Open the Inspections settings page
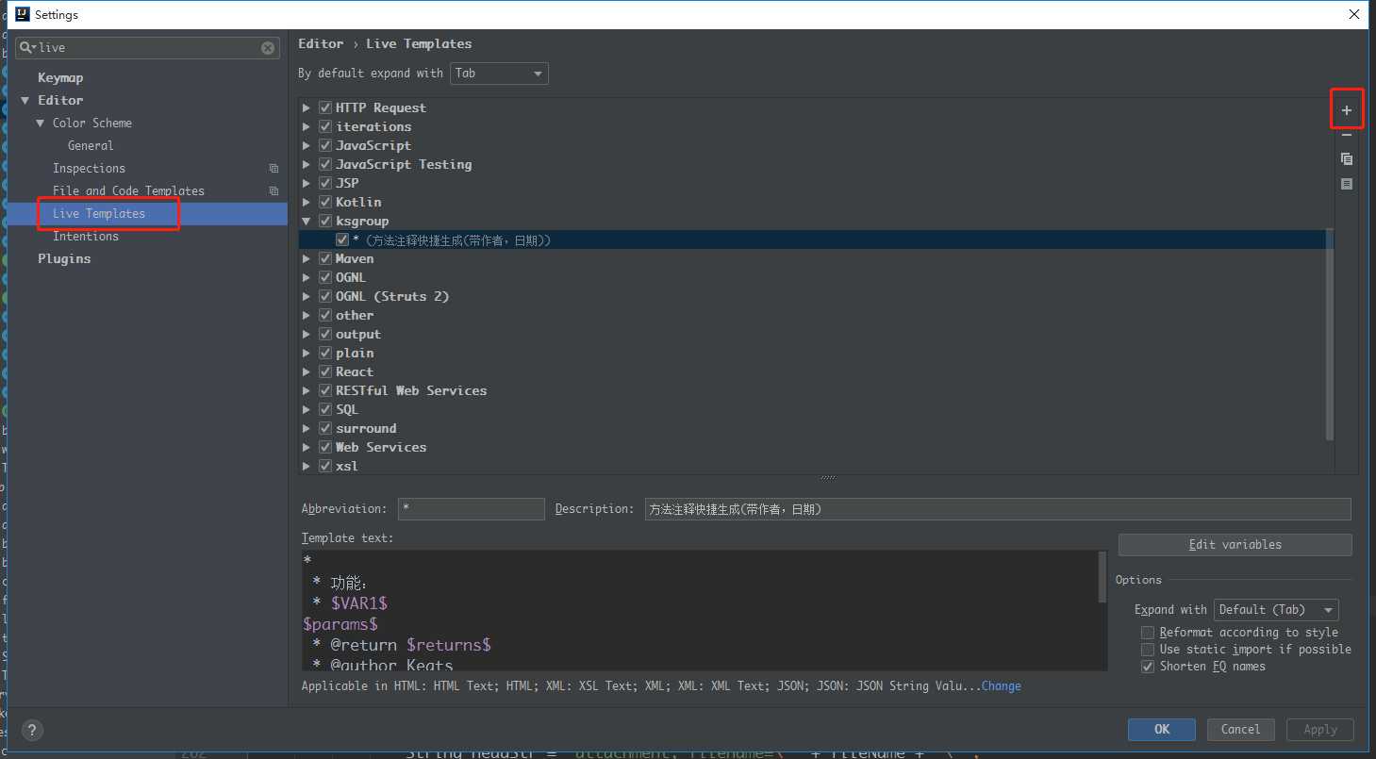 point(89,169)
